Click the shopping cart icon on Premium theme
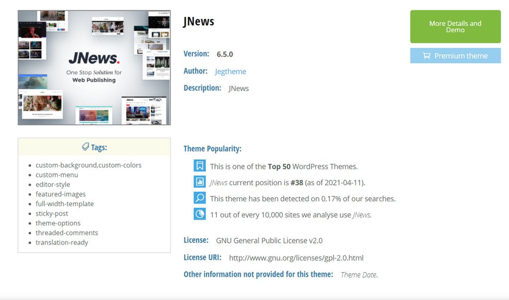509x300 pixels. 426,56
